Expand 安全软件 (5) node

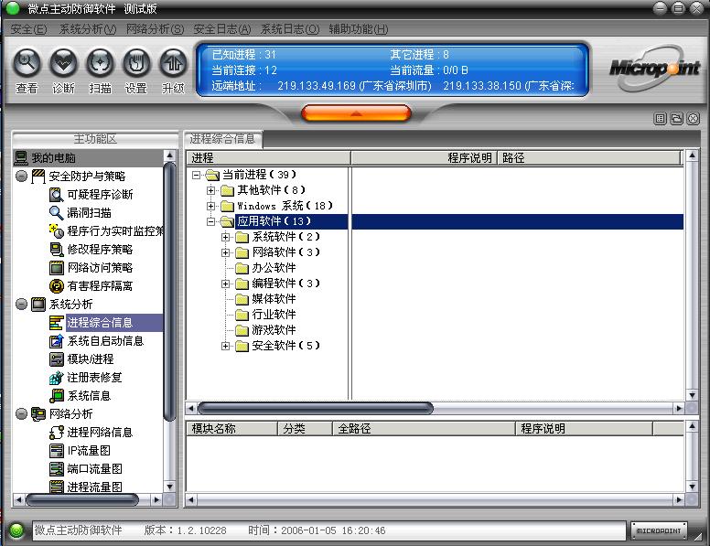225,346
